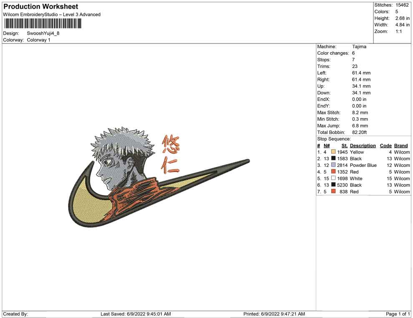Click the Stops value '7'
413x318 pixels.
(353, 60)
